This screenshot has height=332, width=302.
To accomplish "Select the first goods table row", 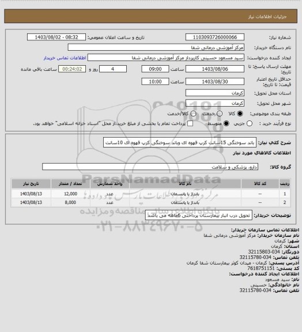I will [x=151, y=194].
